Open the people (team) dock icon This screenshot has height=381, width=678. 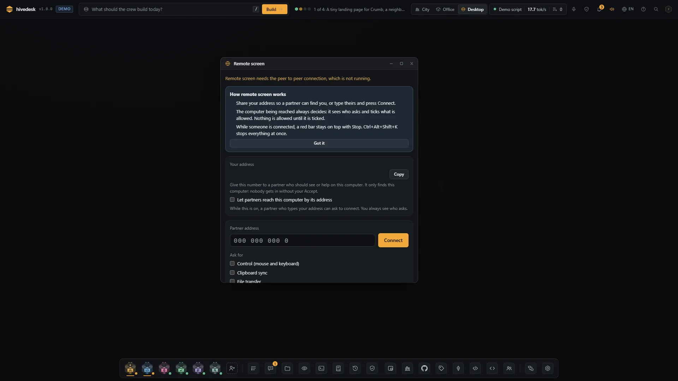[x=509, y=368]
